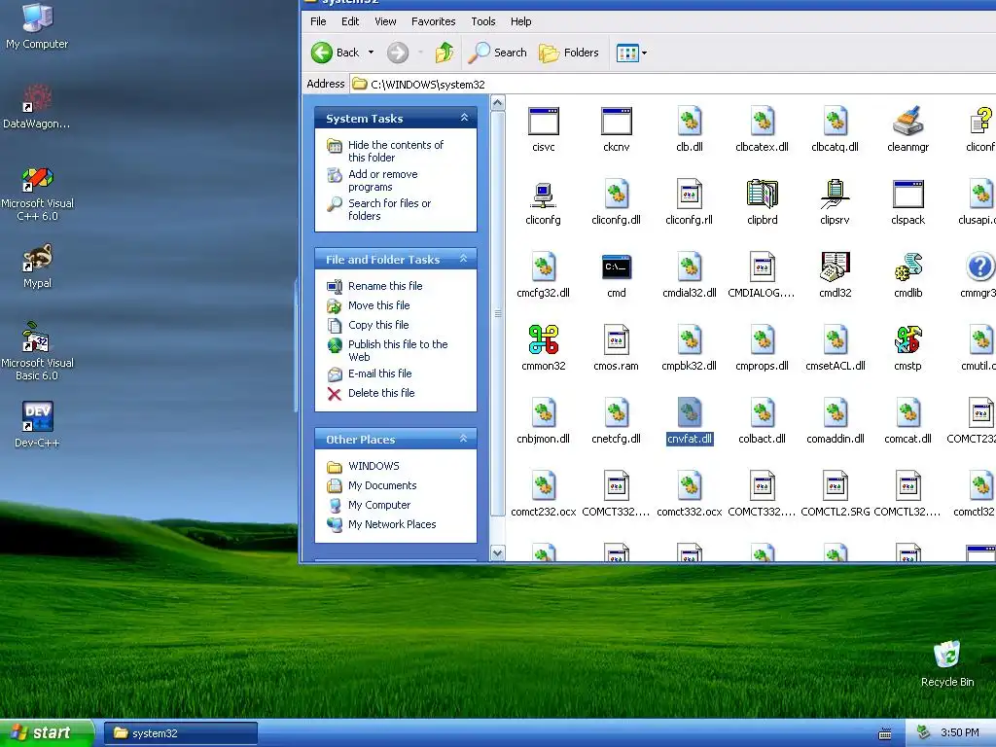Click the Forward navigation arrow

(398, 53)
